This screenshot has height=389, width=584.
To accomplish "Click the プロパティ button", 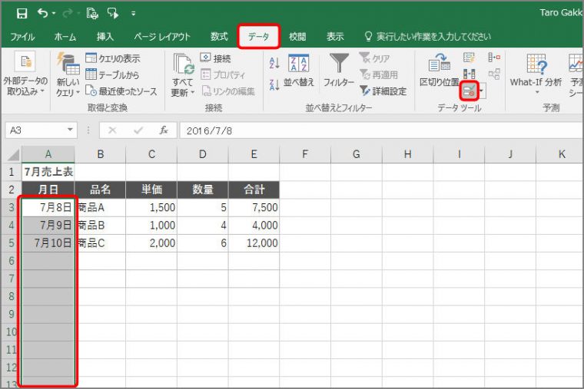I will (x=223, y=74).
